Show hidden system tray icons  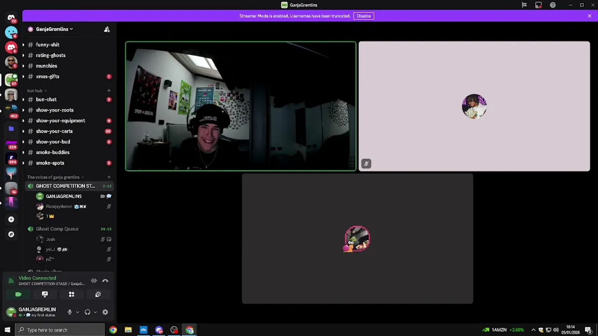click(x=533, y=330)
